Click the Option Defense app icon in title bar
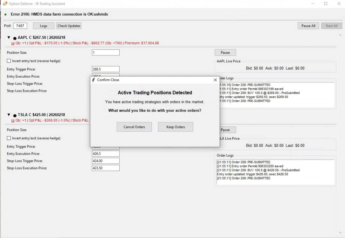Screen dimensions: 345x238 [5, 4]
